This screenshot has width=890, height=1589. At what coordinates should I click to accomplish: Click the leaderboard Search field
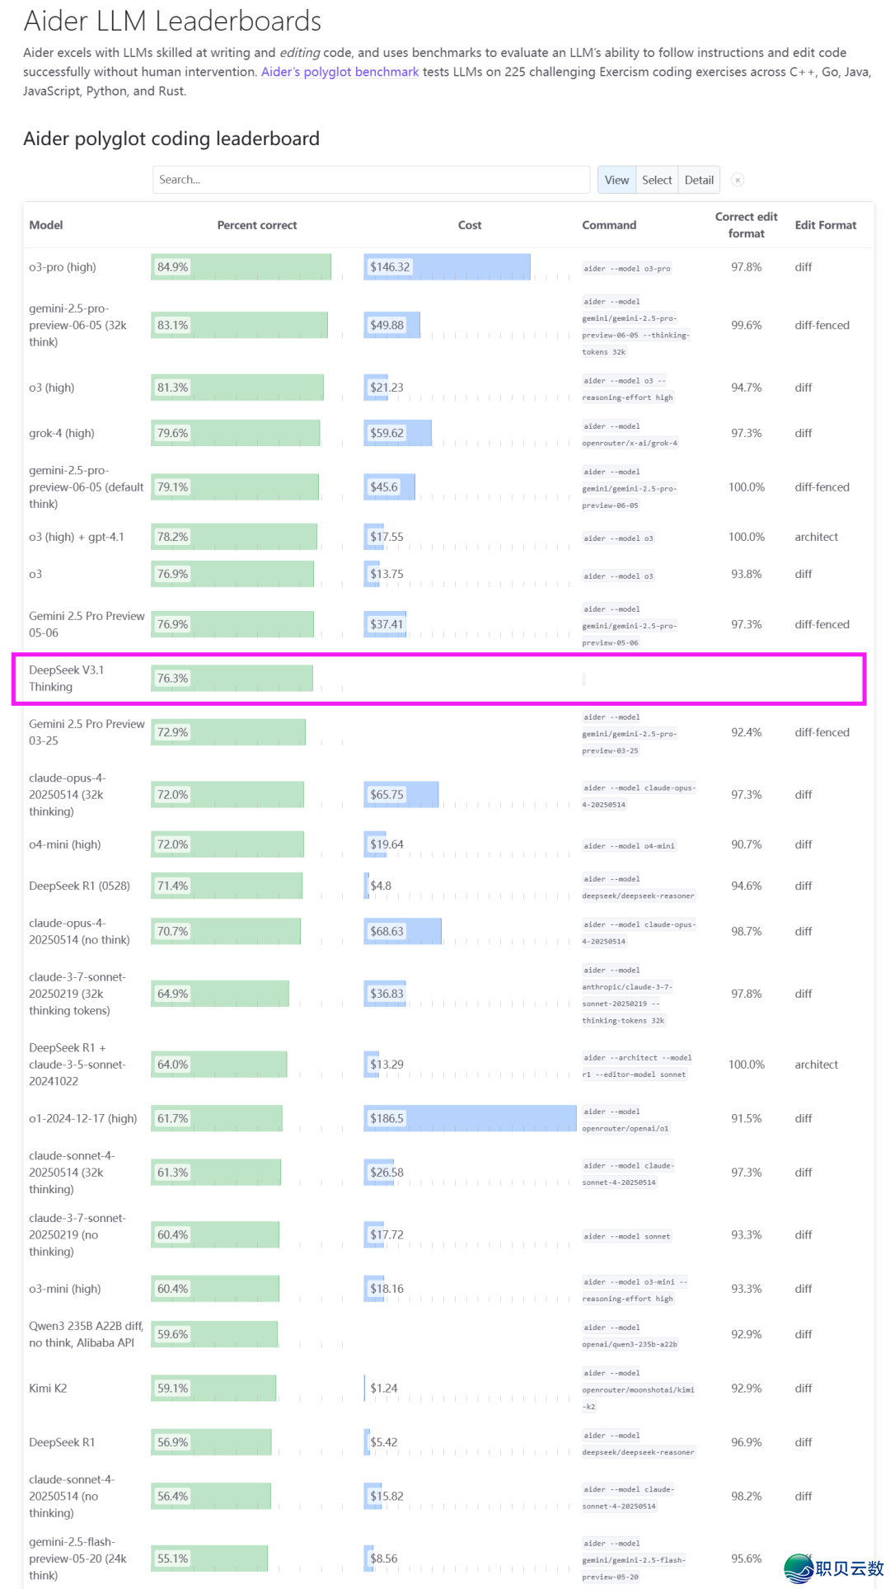pyautogui.click(x=371, y=180)
